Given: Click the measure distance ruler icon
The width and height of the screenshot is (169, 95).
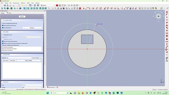Looking at the screenshot, I should (x=49, y=8).
